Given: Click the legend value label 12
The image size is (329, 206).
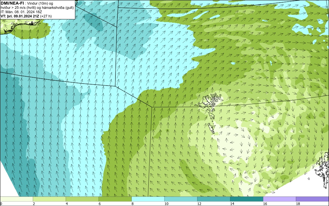Looking at the screenshot, I should tap(199, 204).
